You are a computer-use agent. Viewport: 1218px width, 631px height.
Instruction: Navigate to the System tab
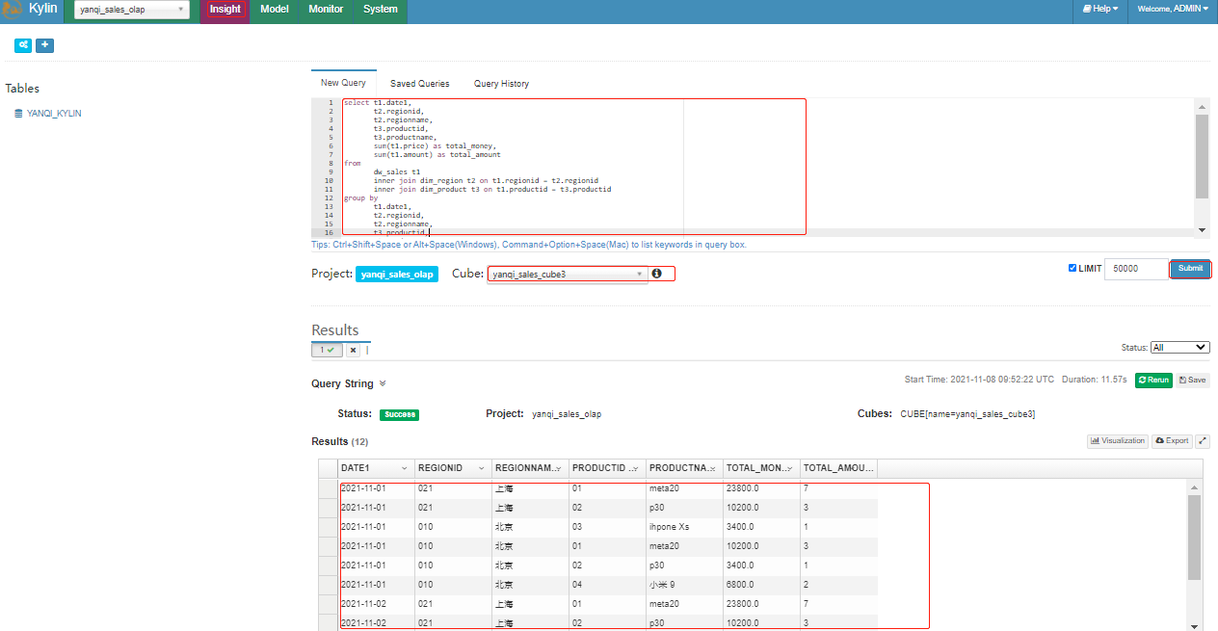pos(381,10)
